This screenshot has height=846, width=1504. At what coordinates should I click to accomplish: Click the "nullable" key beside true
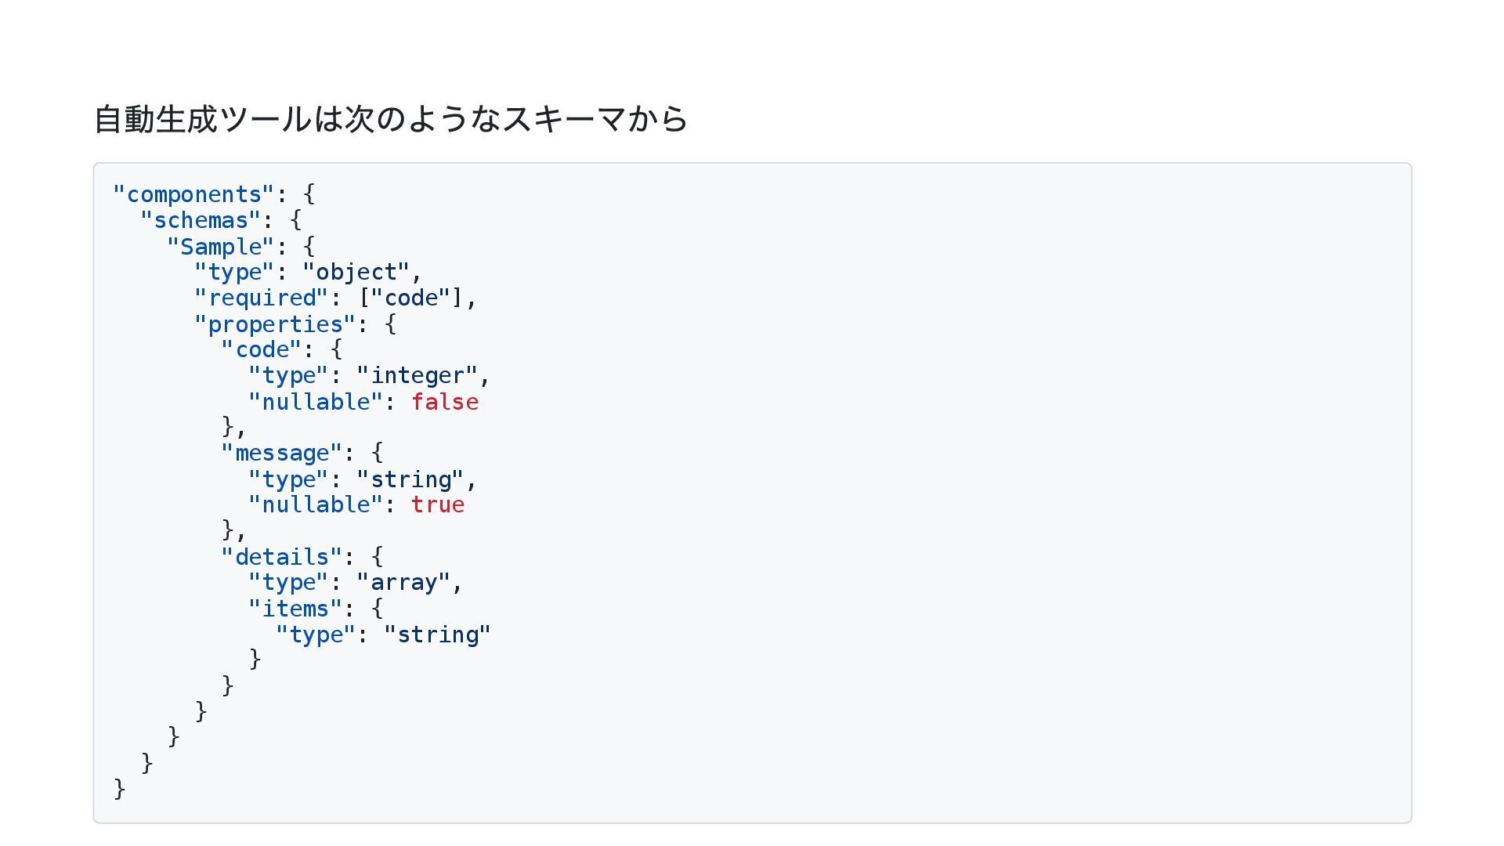click(x=316, y=504)
